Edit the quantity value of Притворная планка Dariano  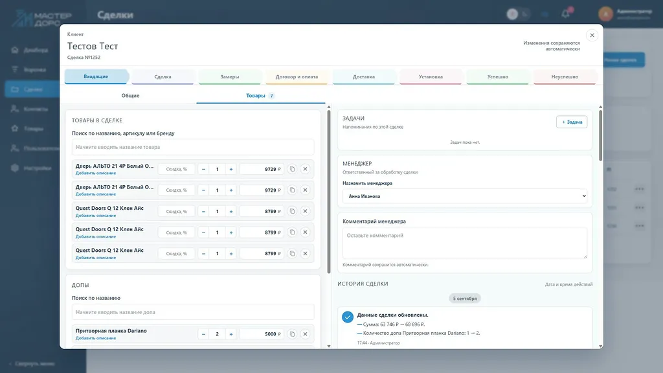pyautogui.click(x=218, y=333)
